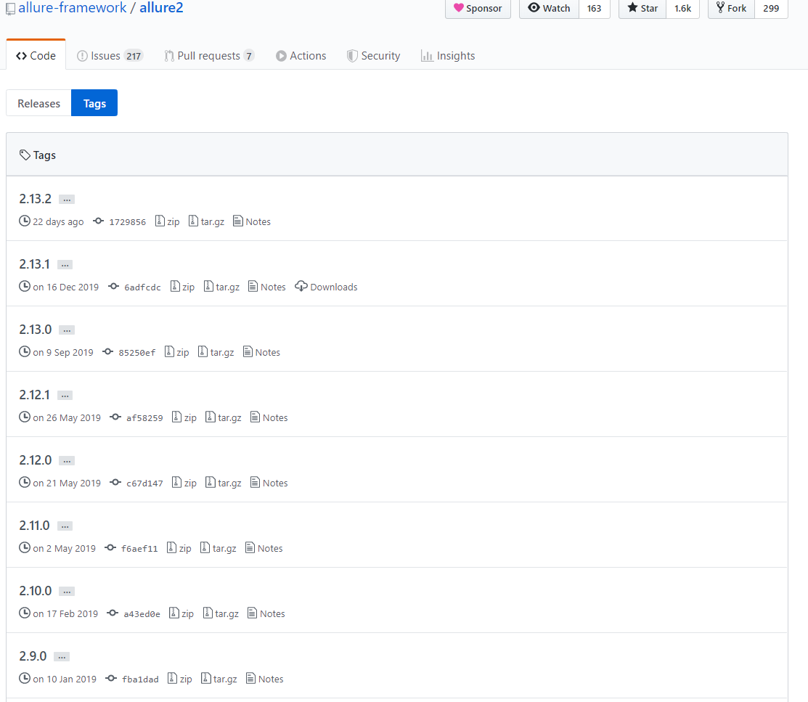Select the blue Tags button
Screen dimensions: 808x702
click(x=94, y=103)
